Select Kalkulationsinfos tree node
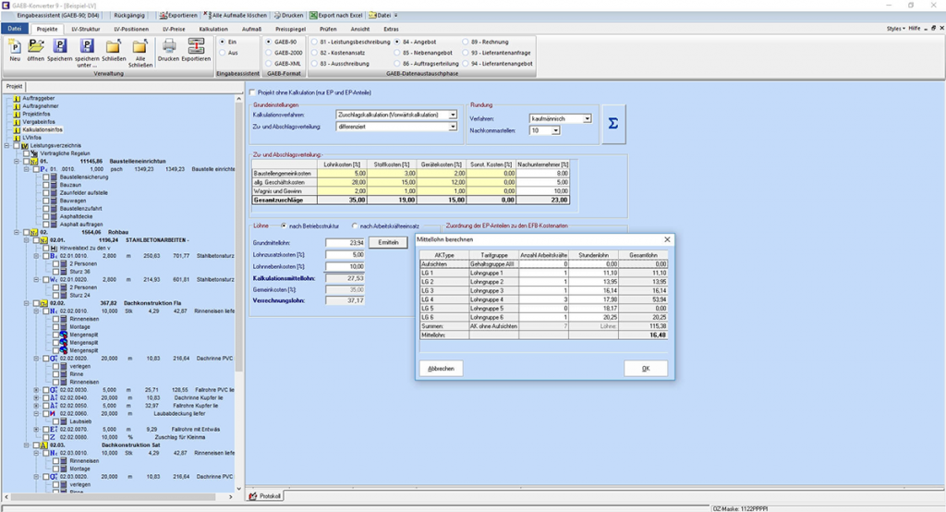This screenshot has height=512, width=946. (x=42, y=129)
